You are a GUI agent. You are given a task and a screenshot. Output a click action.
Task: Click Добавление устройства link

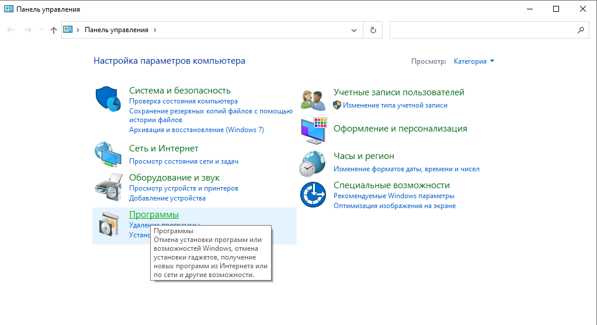[167, 198]
